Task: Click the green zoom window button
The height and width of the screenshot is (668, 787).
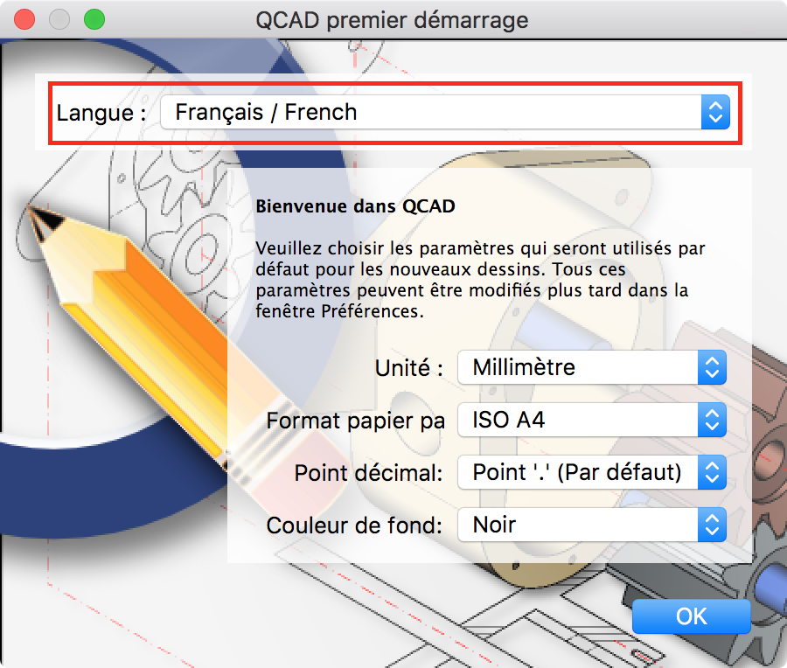Action: (94, 18)
